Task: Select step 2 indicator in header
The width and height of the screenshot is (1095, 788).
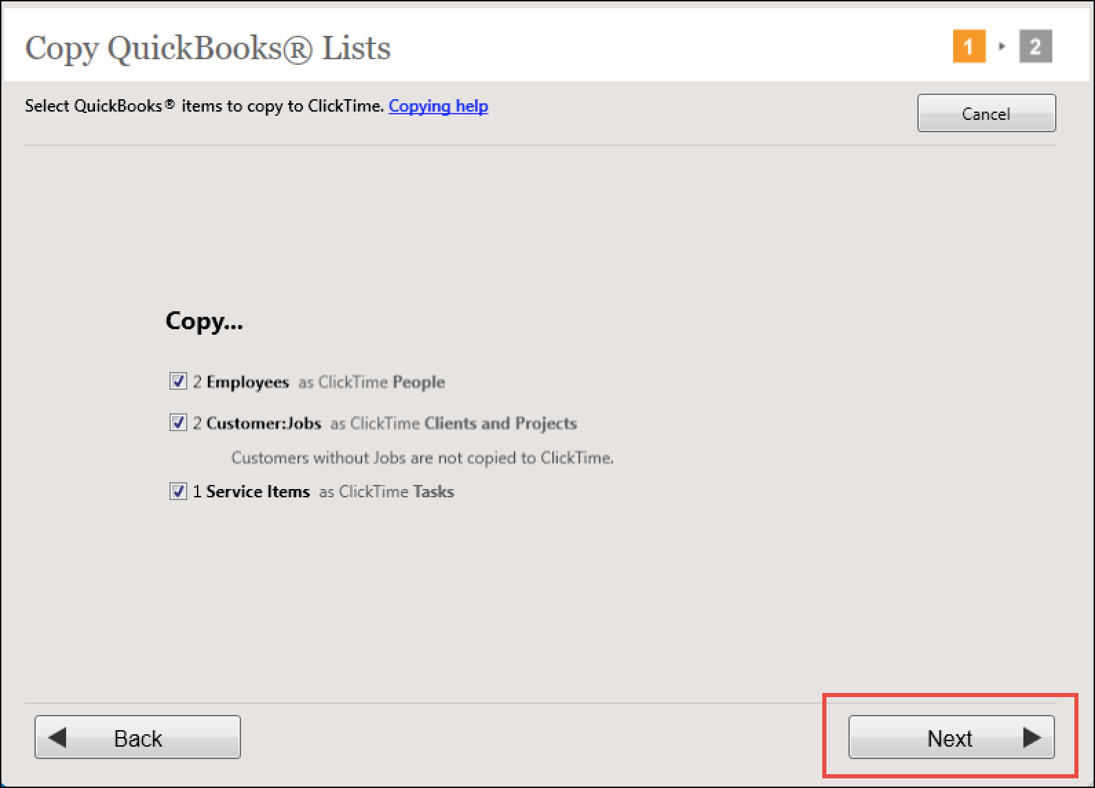Action: click(1035, 46)
